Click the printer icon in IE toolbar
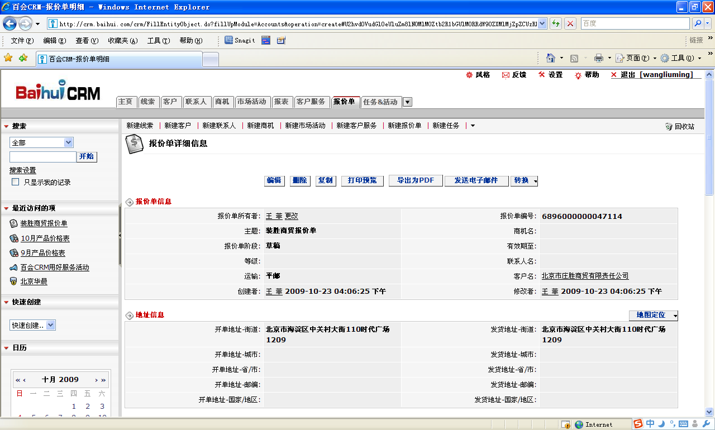The width and height of the screenshot is (715, 430). 599,58
